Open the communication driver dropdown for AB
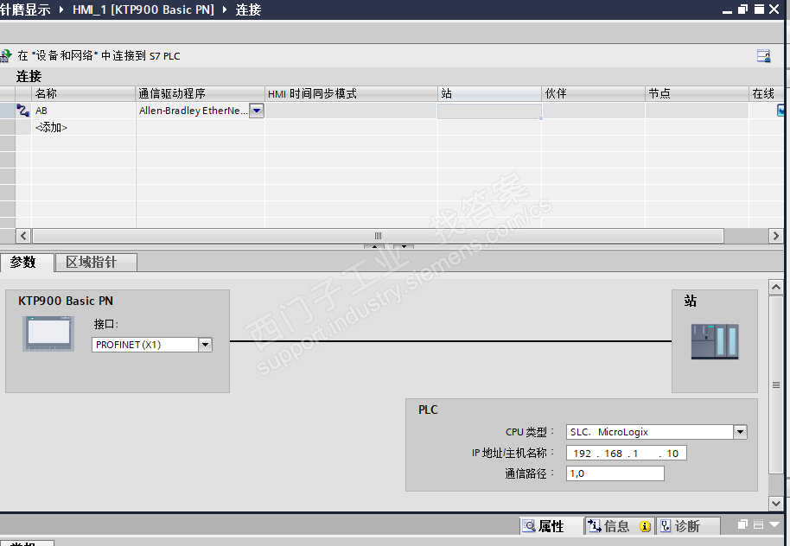 257,111
